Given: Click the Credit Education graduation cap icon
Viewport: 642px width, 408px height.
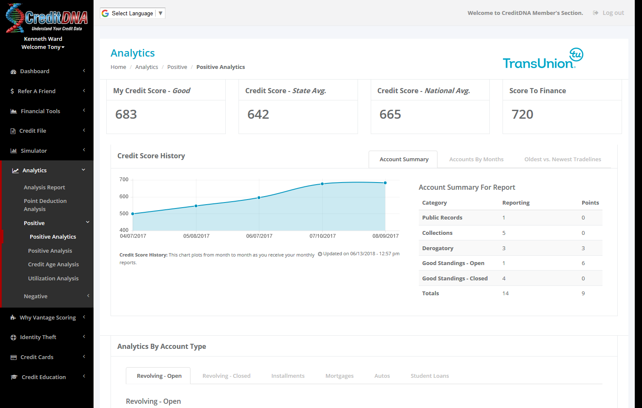Looking at the screenshot, I should [x=14, y=377].
